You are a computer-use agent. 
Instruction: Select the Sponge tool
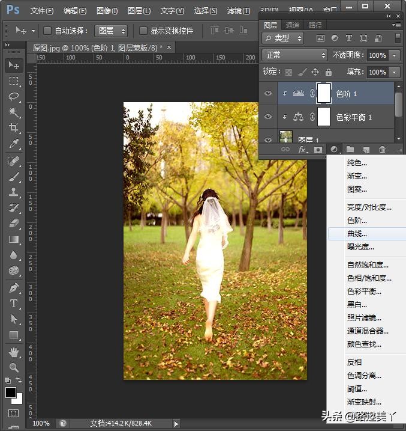click(14, 271)
